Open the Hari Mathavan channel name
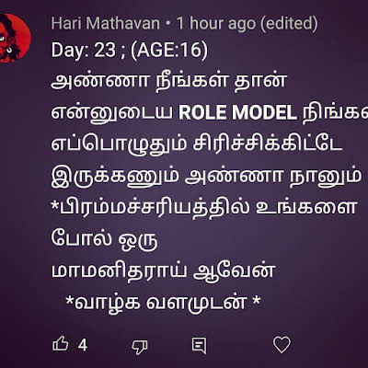Viewport: 368px width, 368px height. 106,23
